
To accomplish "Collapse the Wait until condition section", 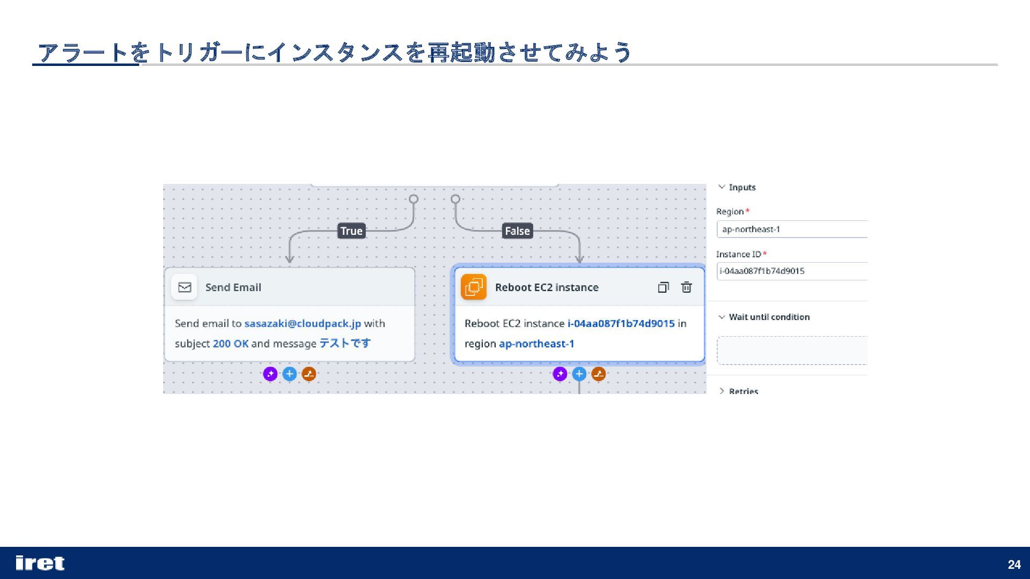I will click(x=722, y=317).
